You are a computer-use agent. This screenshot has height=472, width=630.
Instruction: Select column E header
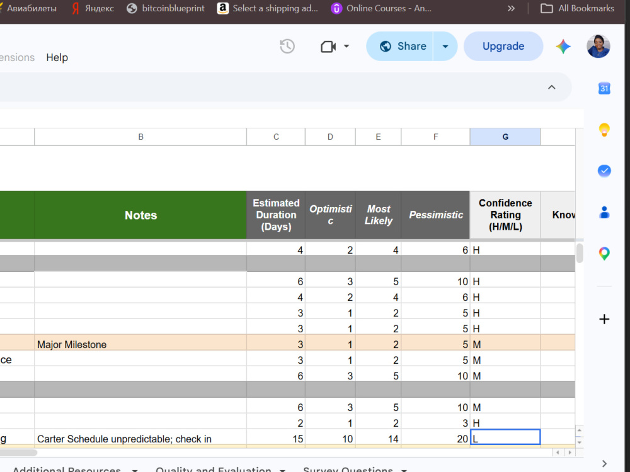[x=378, y=137]
